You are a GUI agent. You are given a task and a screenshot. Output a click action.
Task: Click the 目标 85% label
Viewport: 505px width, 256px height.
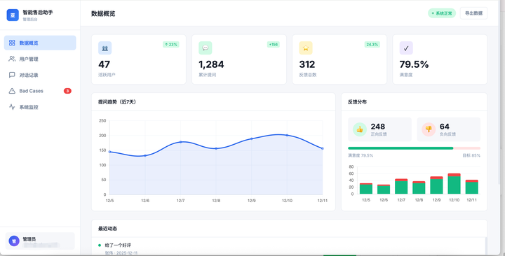coord(471,155)
